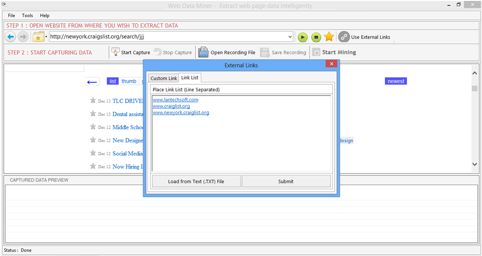
Task: Open the File menu
Action: click(12, 15)
